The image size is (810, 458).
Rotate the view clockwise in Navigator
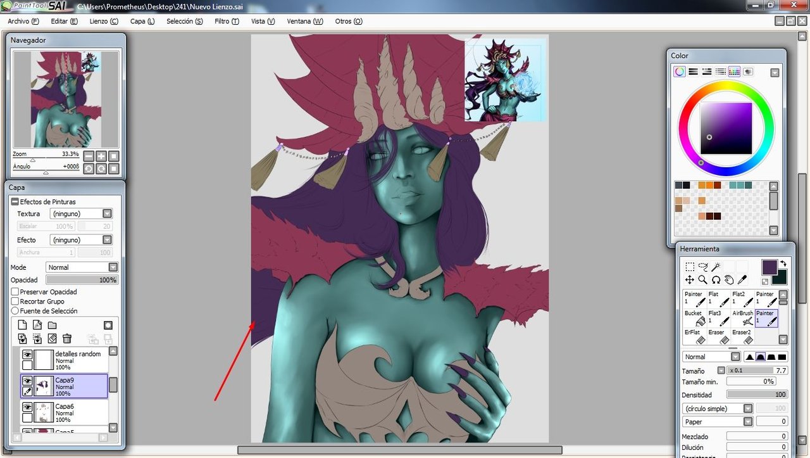click(x=101, y=169)
